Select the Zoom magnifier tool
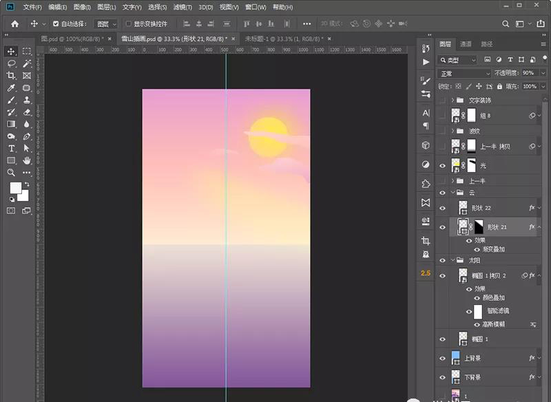 click(x=11, y=172)
